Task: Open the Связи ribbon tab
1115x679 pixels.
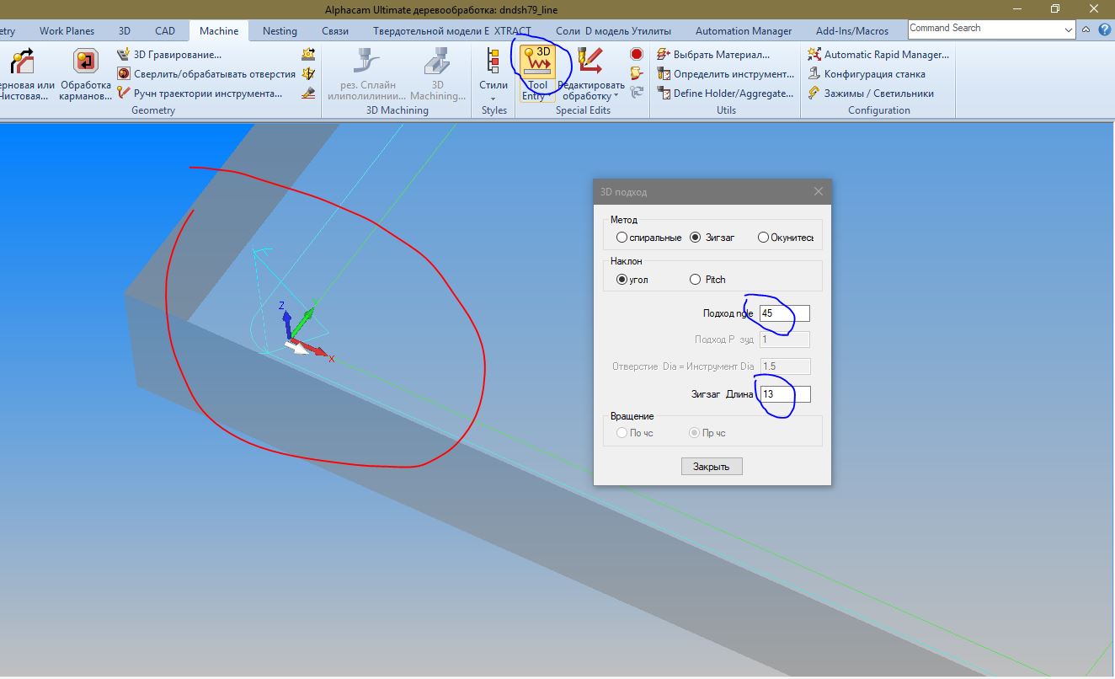Action: [335, 30]
